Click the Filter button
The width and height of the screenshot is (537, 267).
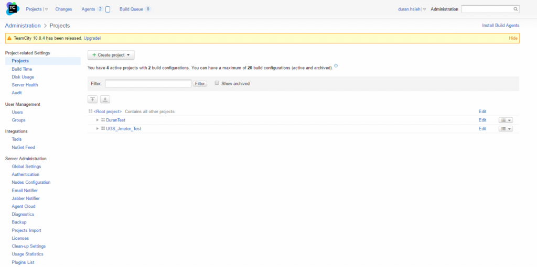(x=200, y=83)
